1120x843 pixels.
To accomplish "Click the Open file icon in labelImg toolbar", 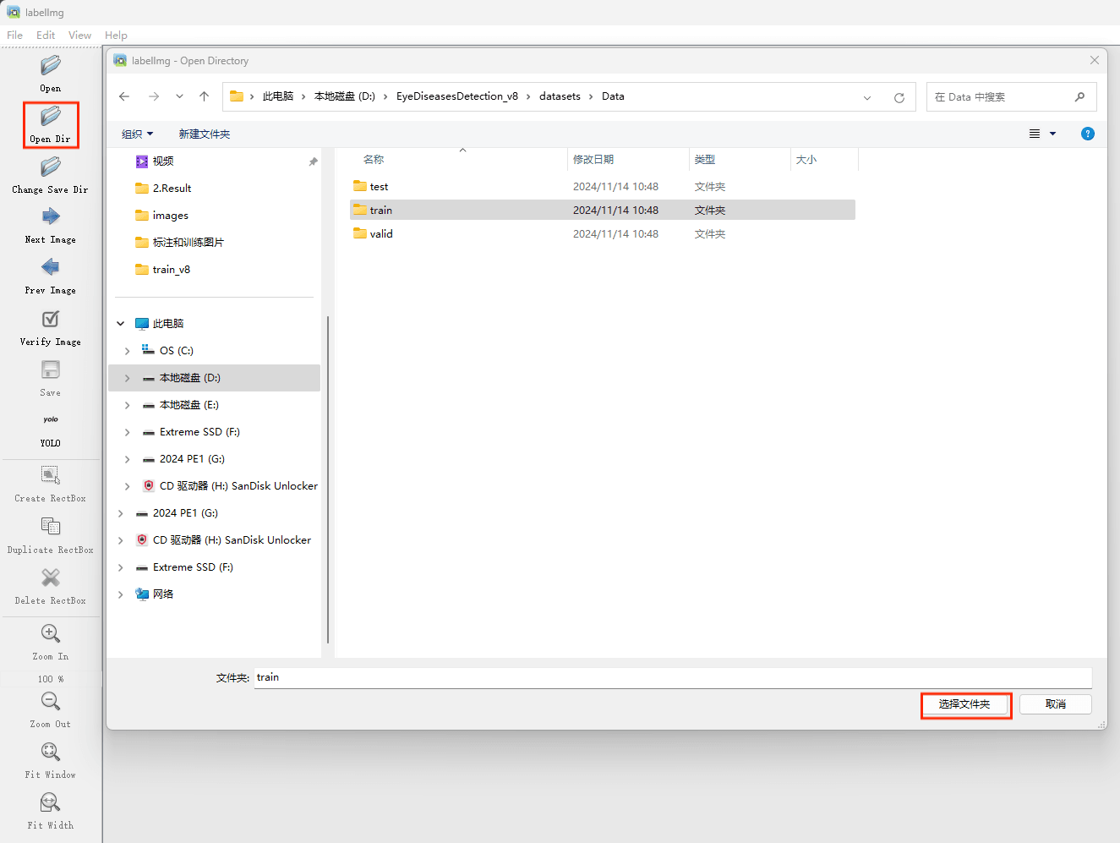I will [x=51, y=65].
